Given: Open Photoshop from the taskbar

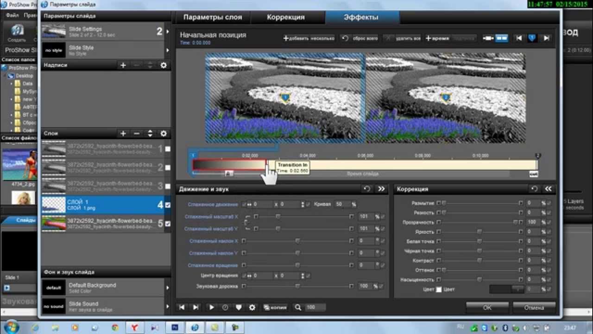Looking at the screenshot, I should [175, 328].
